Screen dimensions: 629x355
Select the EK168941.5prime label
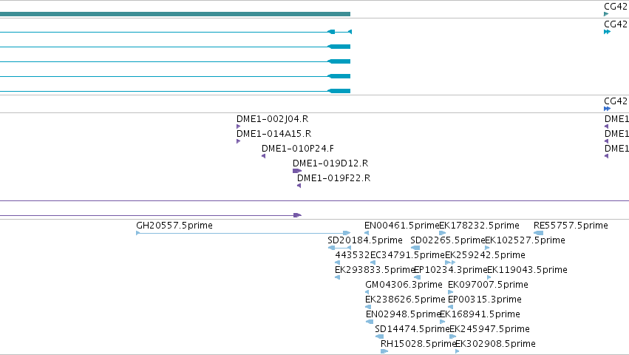[x=480, y=314]
